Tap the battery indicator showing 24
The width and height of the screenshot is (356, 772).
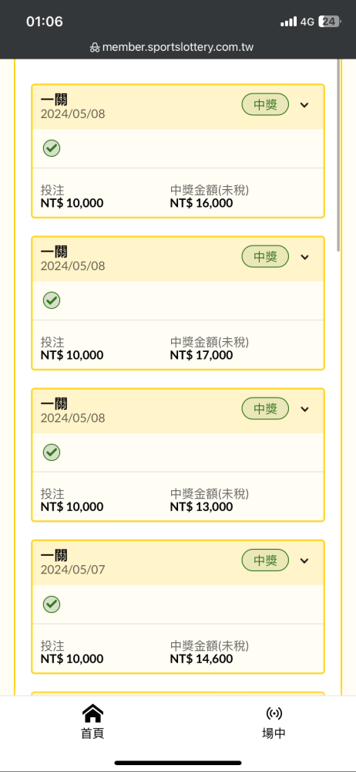pos(330,22)
